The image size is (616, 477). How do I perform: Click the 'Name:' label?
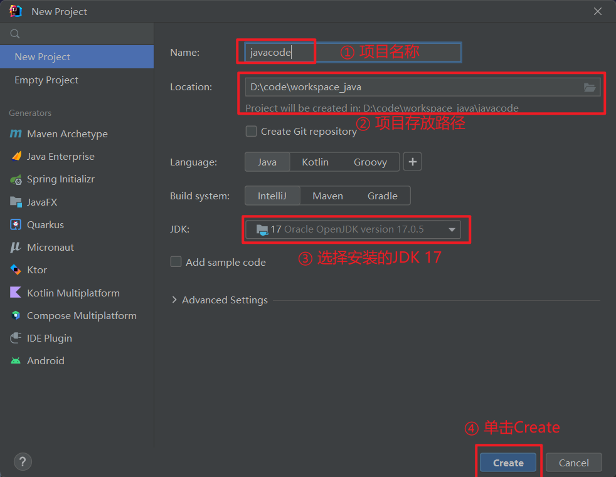184,52
